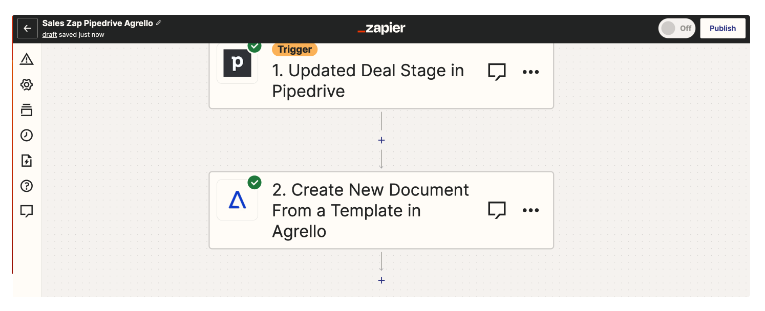Image resolution: width=765 pixels, height=311 pixels.
Task: Add a step after Agrello action
Action: tap(381, 280)
